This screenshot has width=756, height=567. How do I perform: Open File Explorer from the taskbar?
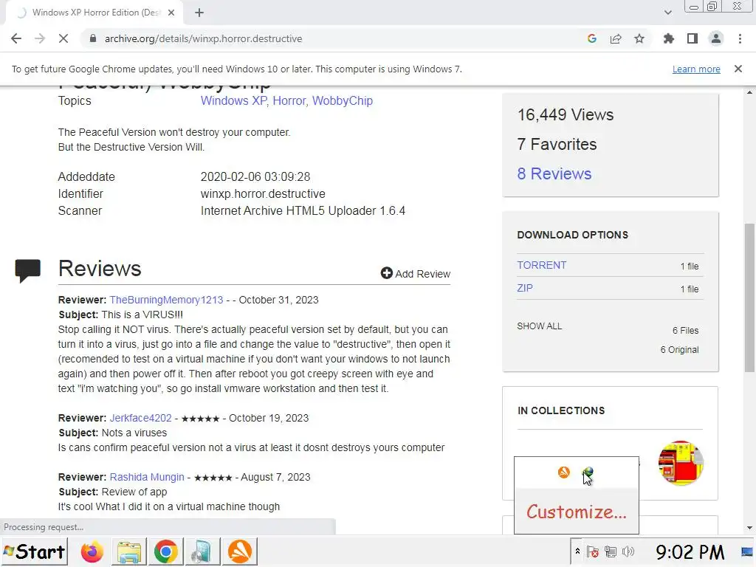pos(128,551)
